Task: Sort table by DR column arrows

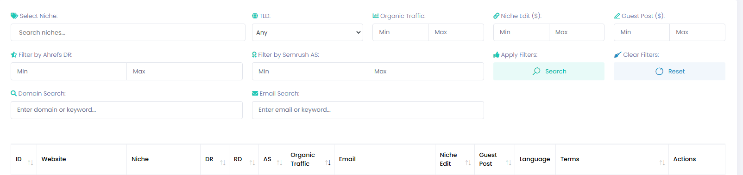Action: [x=223, y=163]
